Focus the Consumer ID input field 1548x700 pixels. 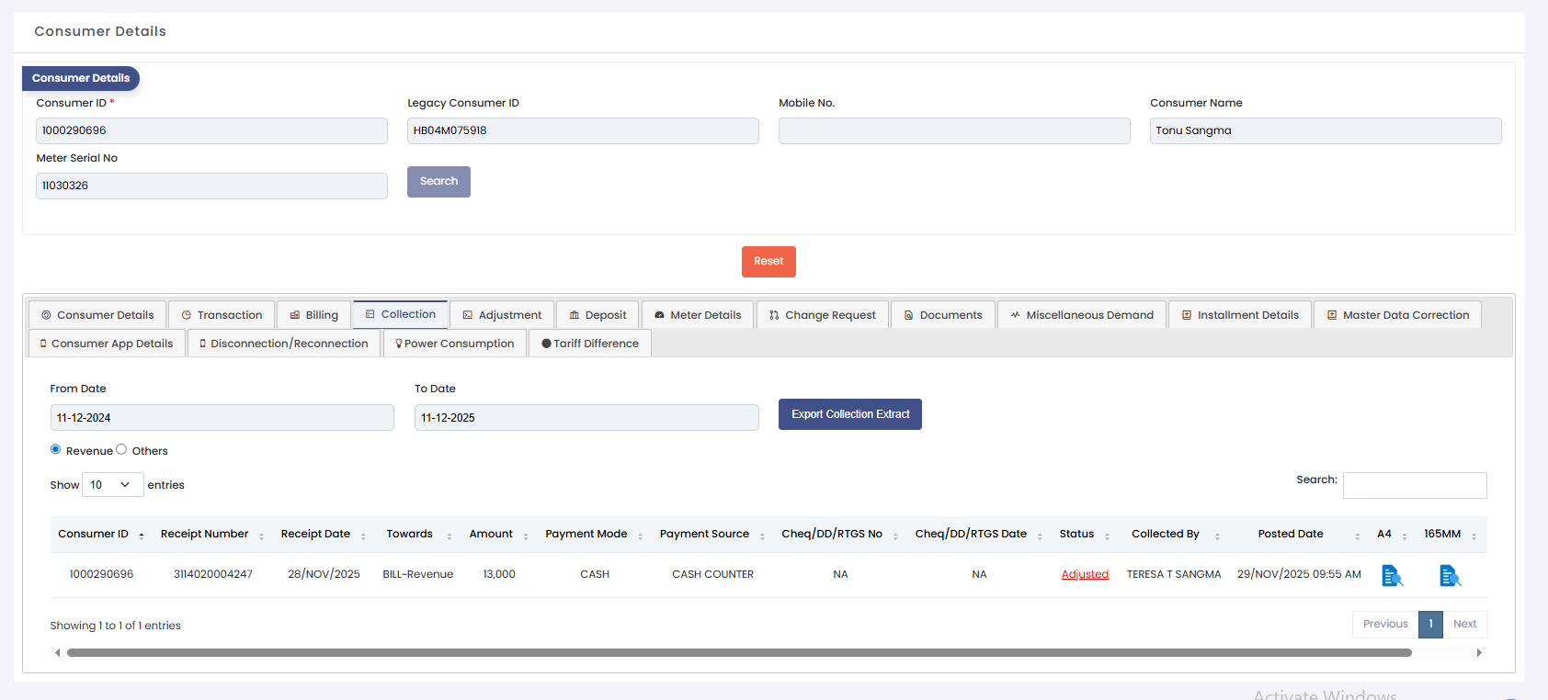coord(211,130)
